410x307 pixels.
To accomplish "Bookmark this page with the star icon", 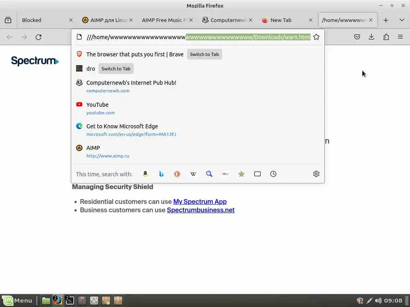I will (316, 37).
